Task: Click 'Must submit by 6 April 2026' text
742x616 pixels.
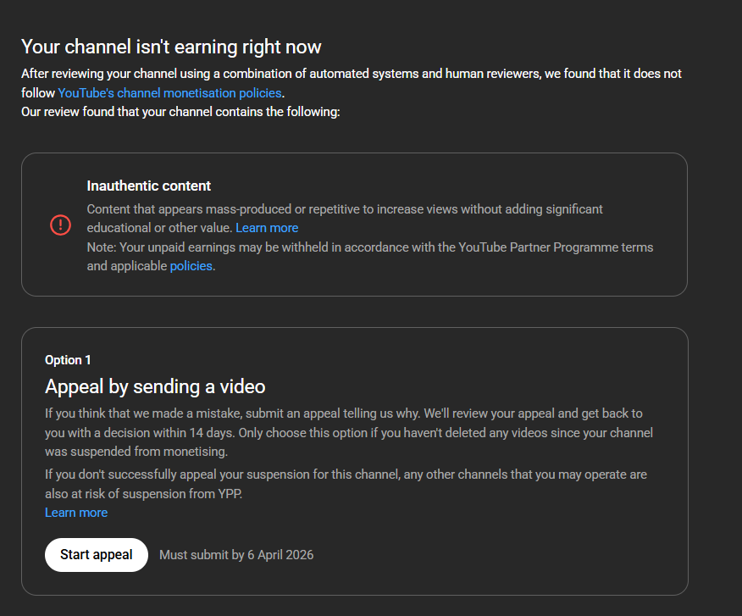Action: [236, 555]
